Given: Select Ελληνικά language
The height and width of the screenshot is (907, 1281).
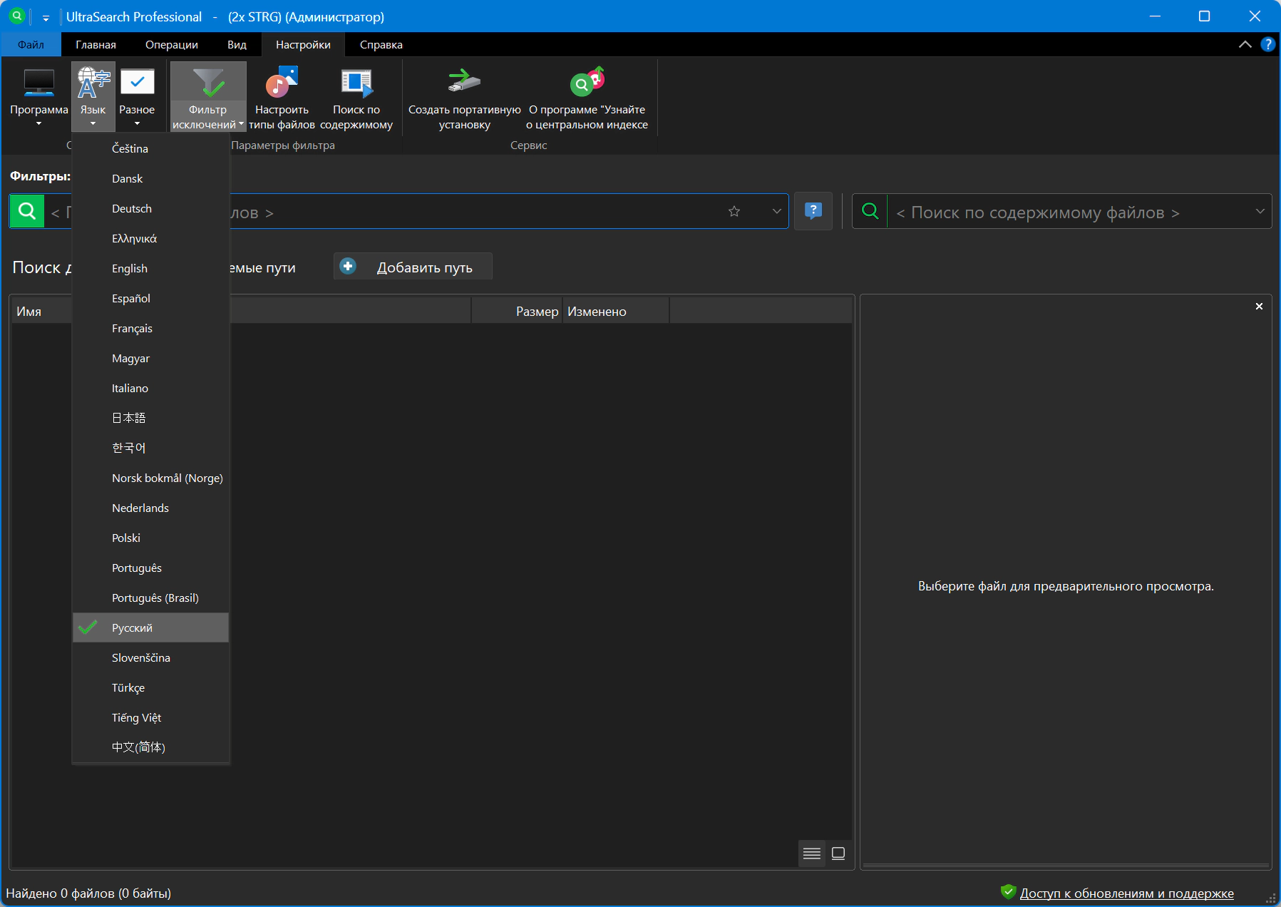Looking at the screenshot, I should [150, 238].
